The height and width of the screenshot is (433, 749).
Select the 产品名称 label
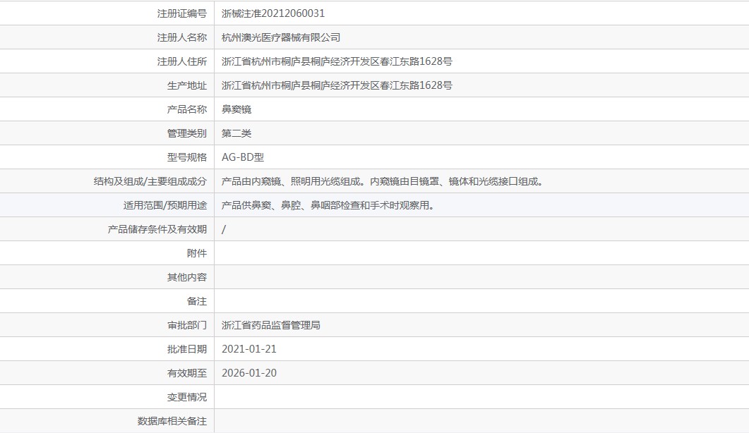[187, 109]
